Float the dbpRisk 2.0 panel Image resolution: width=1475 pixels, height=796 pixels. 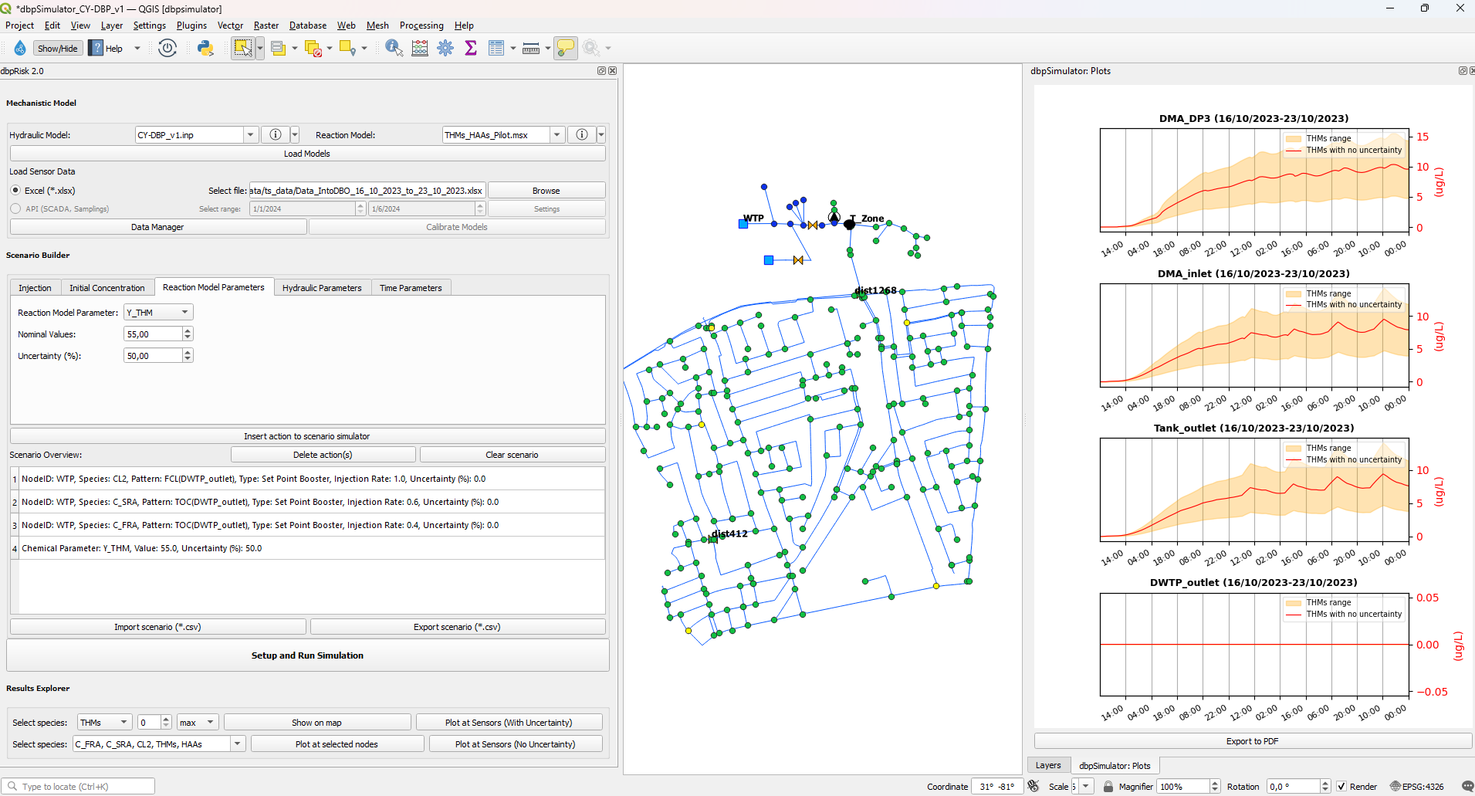coord(601,70)
